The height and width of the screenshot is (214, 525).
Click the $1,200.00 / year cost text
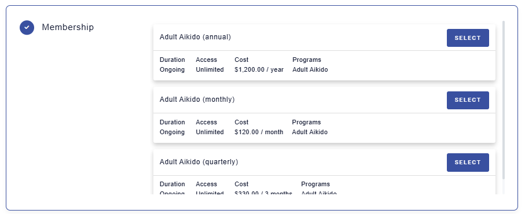coord(259,69)
